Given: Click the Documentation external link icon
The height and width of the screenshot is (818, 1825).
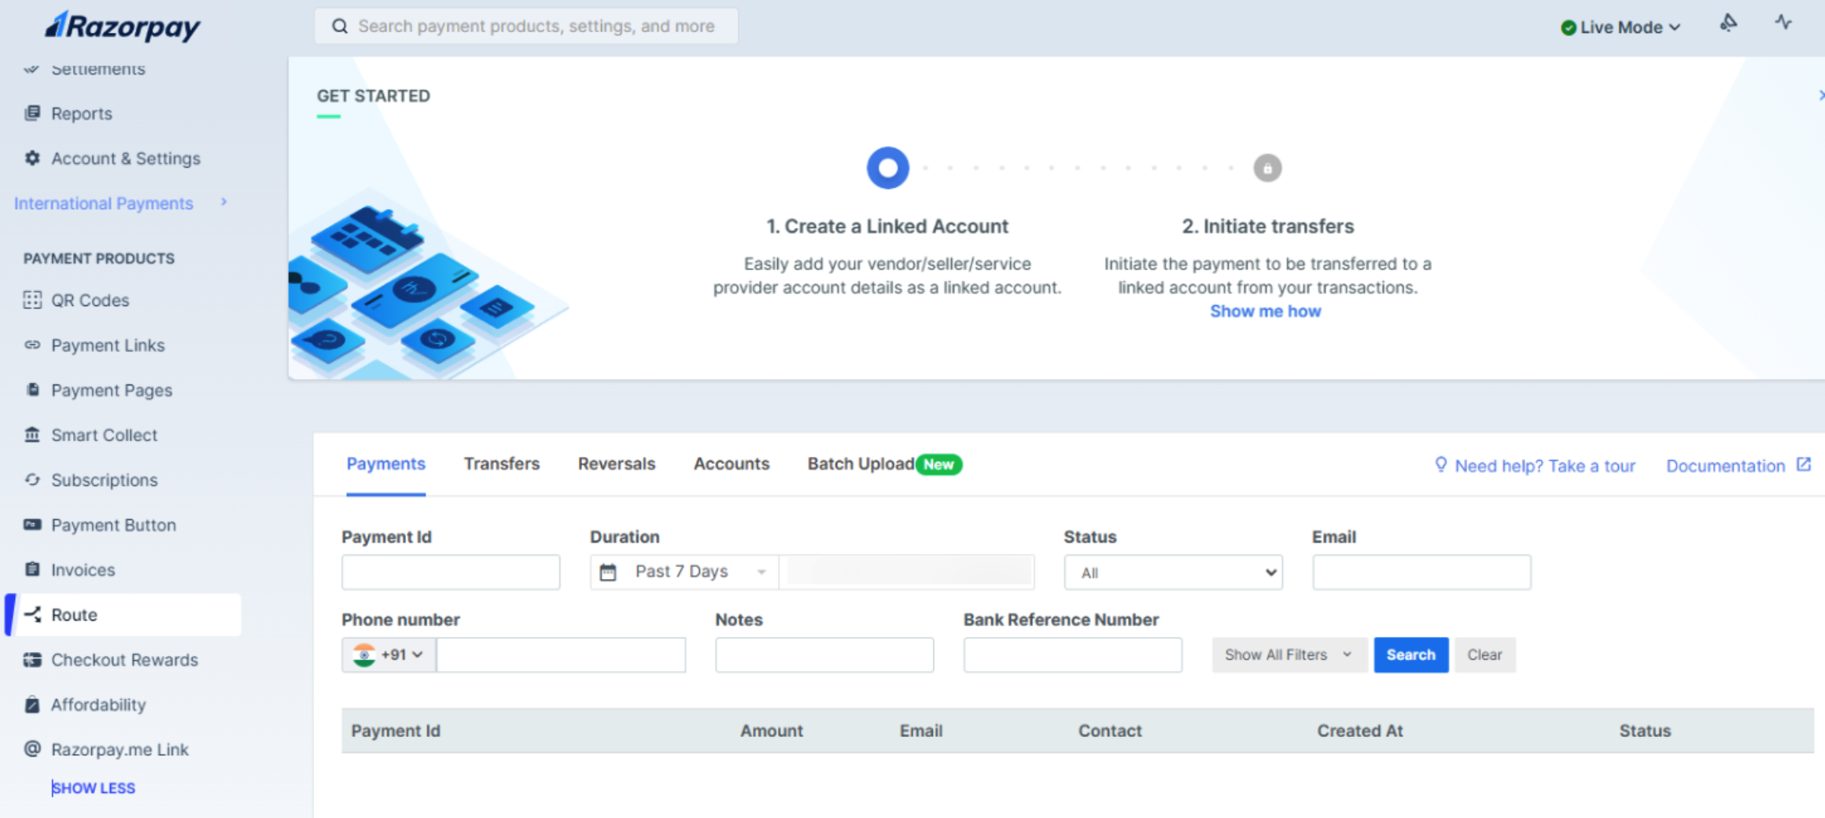Looking at the screenshot, I should tap(1804, 465).
